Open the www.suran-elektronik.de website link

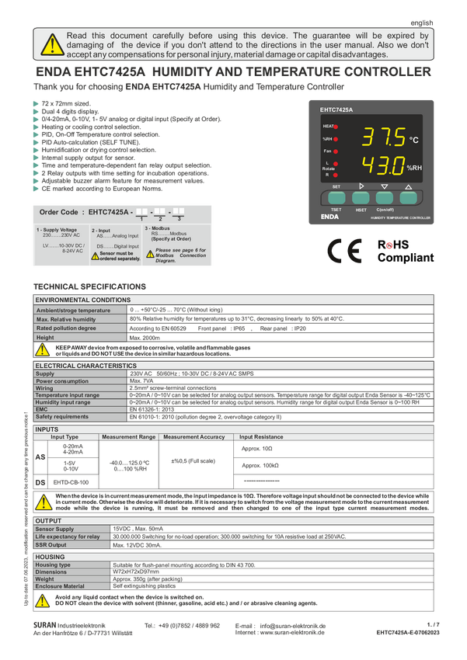point(292,632)
